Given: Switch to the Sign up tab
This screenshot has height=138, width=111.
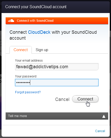Looking at the screenshot, I should pyautogui.click(x=42, y=50).
